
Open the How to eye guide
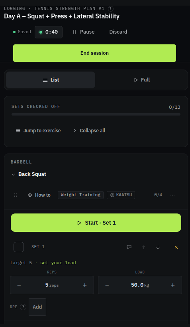[39, 195]
